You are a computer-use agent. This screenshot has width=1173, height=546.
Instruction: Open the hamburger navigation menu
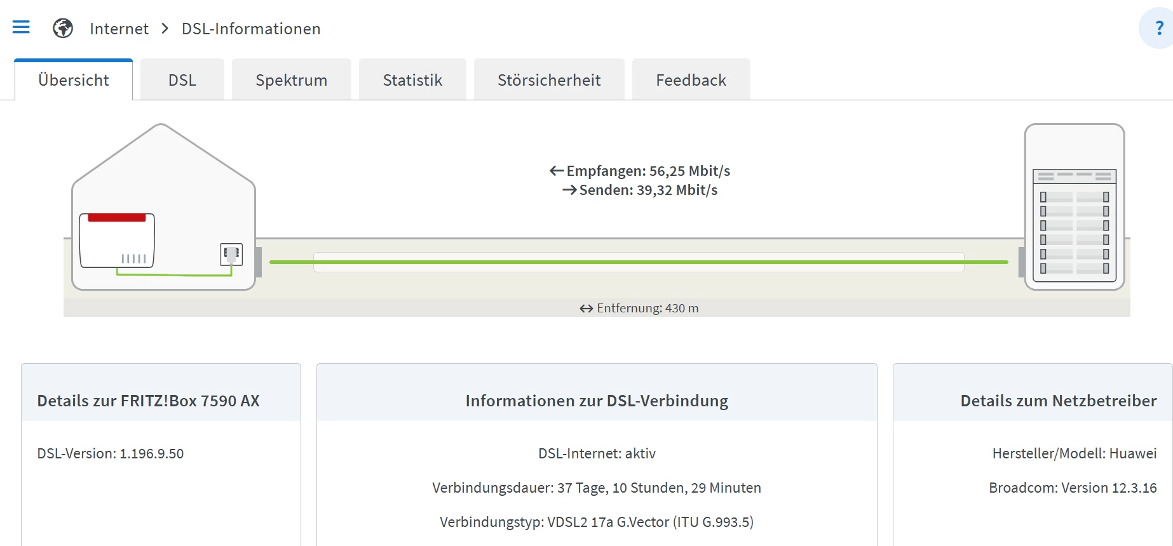[21, 27]
